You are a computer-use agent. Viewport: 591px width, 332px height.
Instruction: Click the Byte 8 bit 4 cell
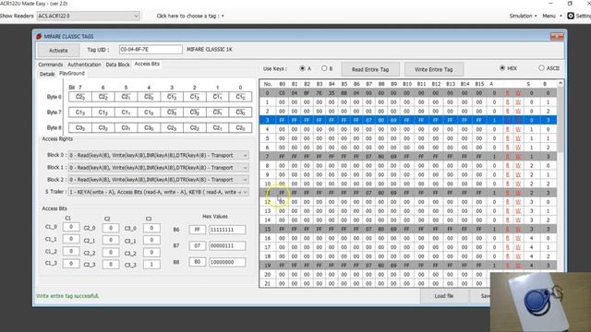(x=149, y=127)
